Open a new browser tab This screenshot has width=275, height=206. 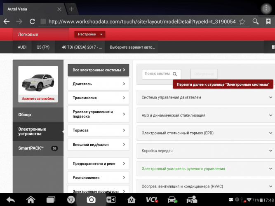[x=71, y=9]
